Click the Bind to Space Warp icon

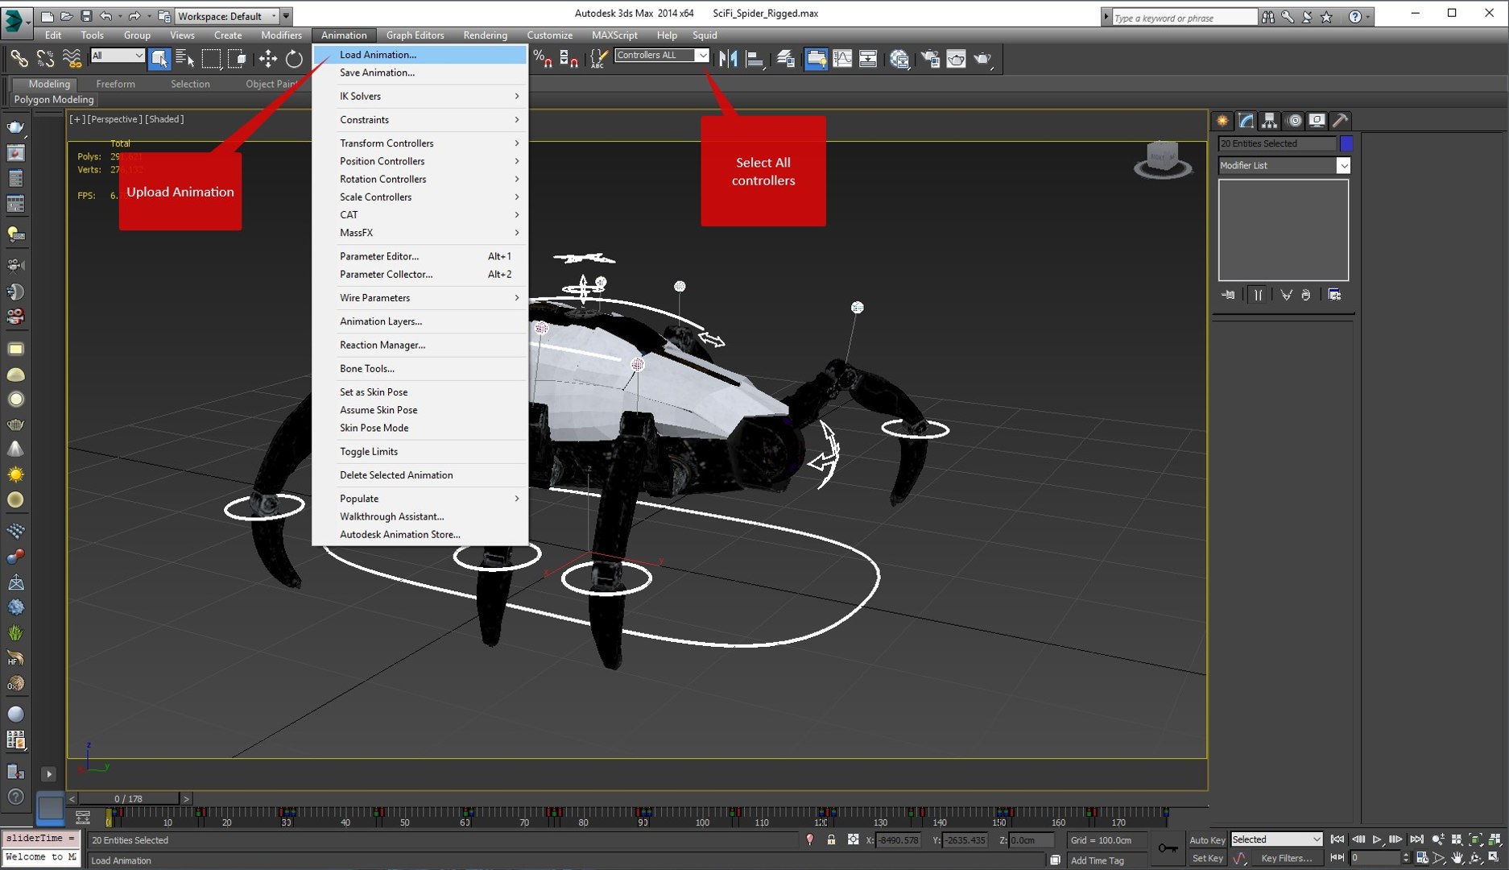tap(72, 58)
